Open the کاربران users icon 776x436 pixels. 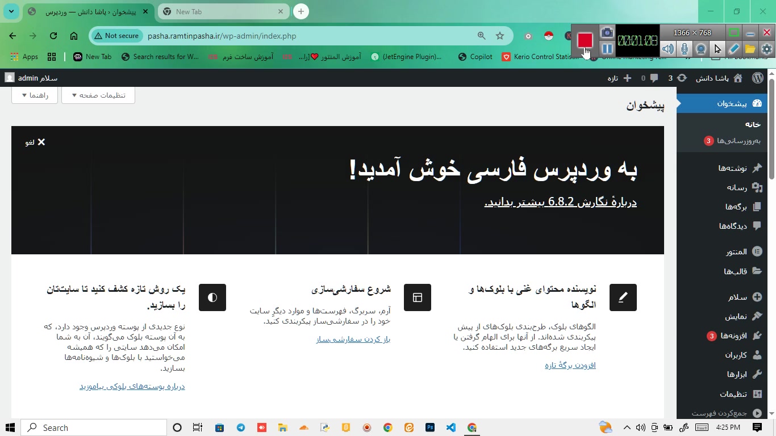(757, 355)
